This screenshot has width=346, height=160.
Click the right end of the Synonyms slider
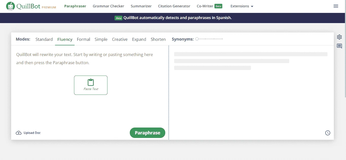(x=222, y=39)
